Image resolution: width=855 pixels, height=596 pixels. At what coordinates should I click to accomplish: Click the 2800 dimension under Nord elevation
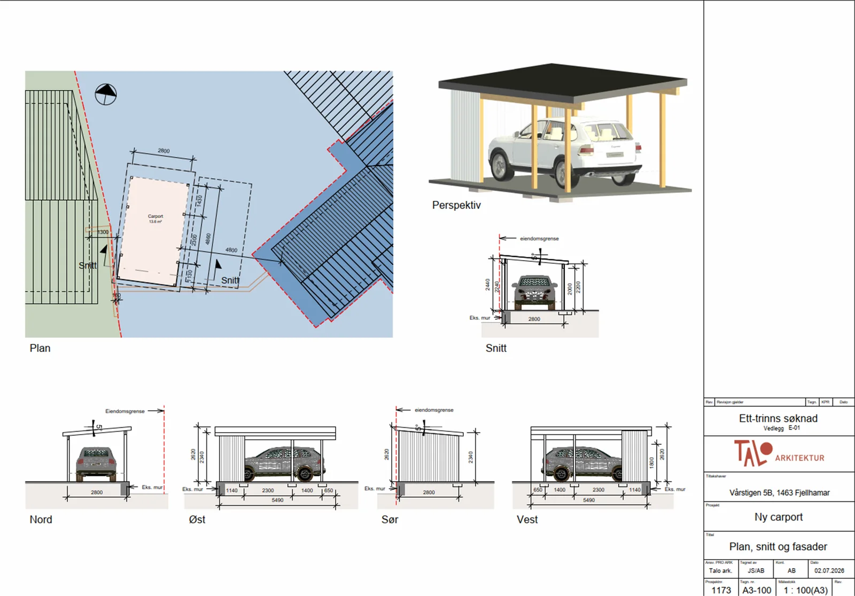[x=97, y=492]
